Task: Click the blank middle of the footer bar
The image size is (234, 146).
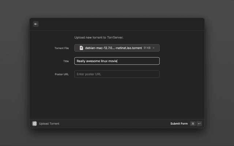Action: tap(113, 123)
